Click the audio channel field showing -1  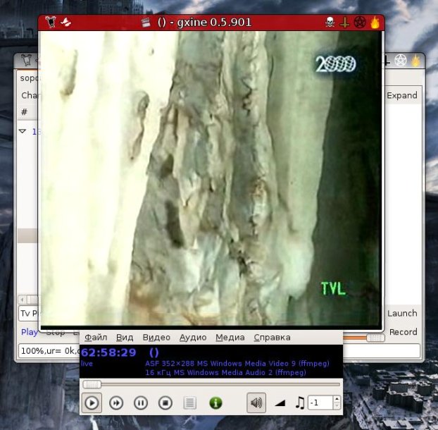tap(320, 403)
